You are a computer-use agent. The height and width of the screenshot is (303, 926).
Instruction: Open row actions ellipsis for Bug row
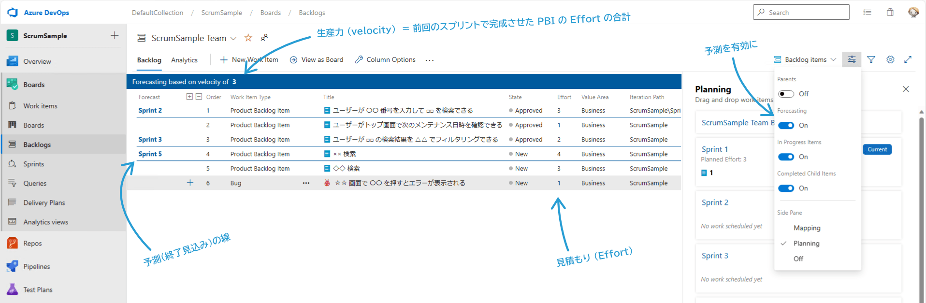306,183
